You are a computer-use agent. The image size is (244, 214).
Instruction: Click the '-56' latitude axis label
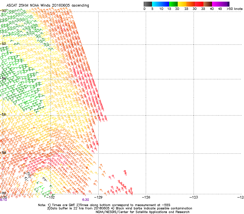[x=3, y=114]
